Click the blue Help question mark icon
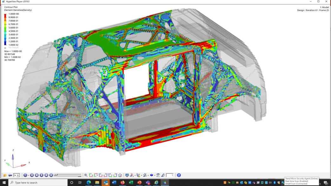This screenshot has height=186, width=331. tap(178, 175)
